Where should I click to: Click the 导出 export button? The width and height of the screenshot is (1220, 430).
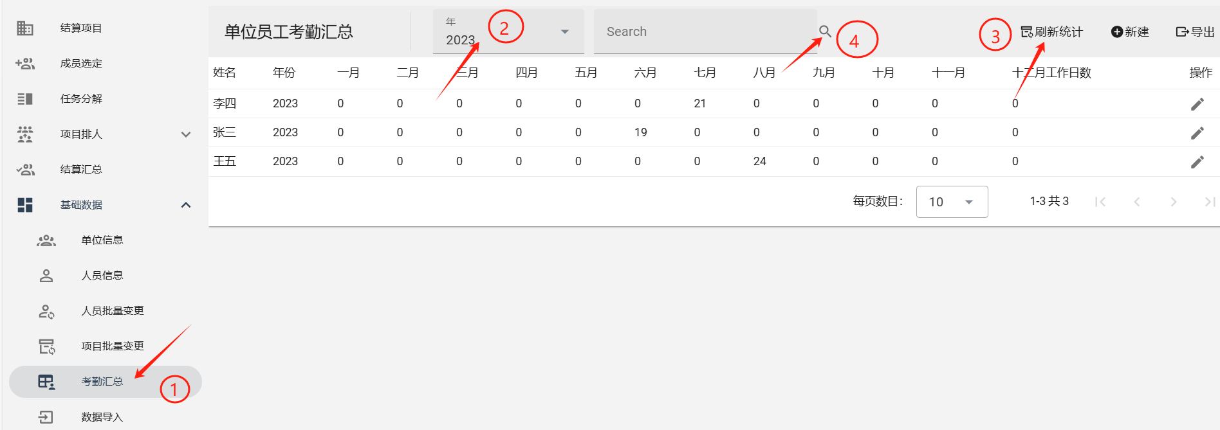click(1195, 32)
